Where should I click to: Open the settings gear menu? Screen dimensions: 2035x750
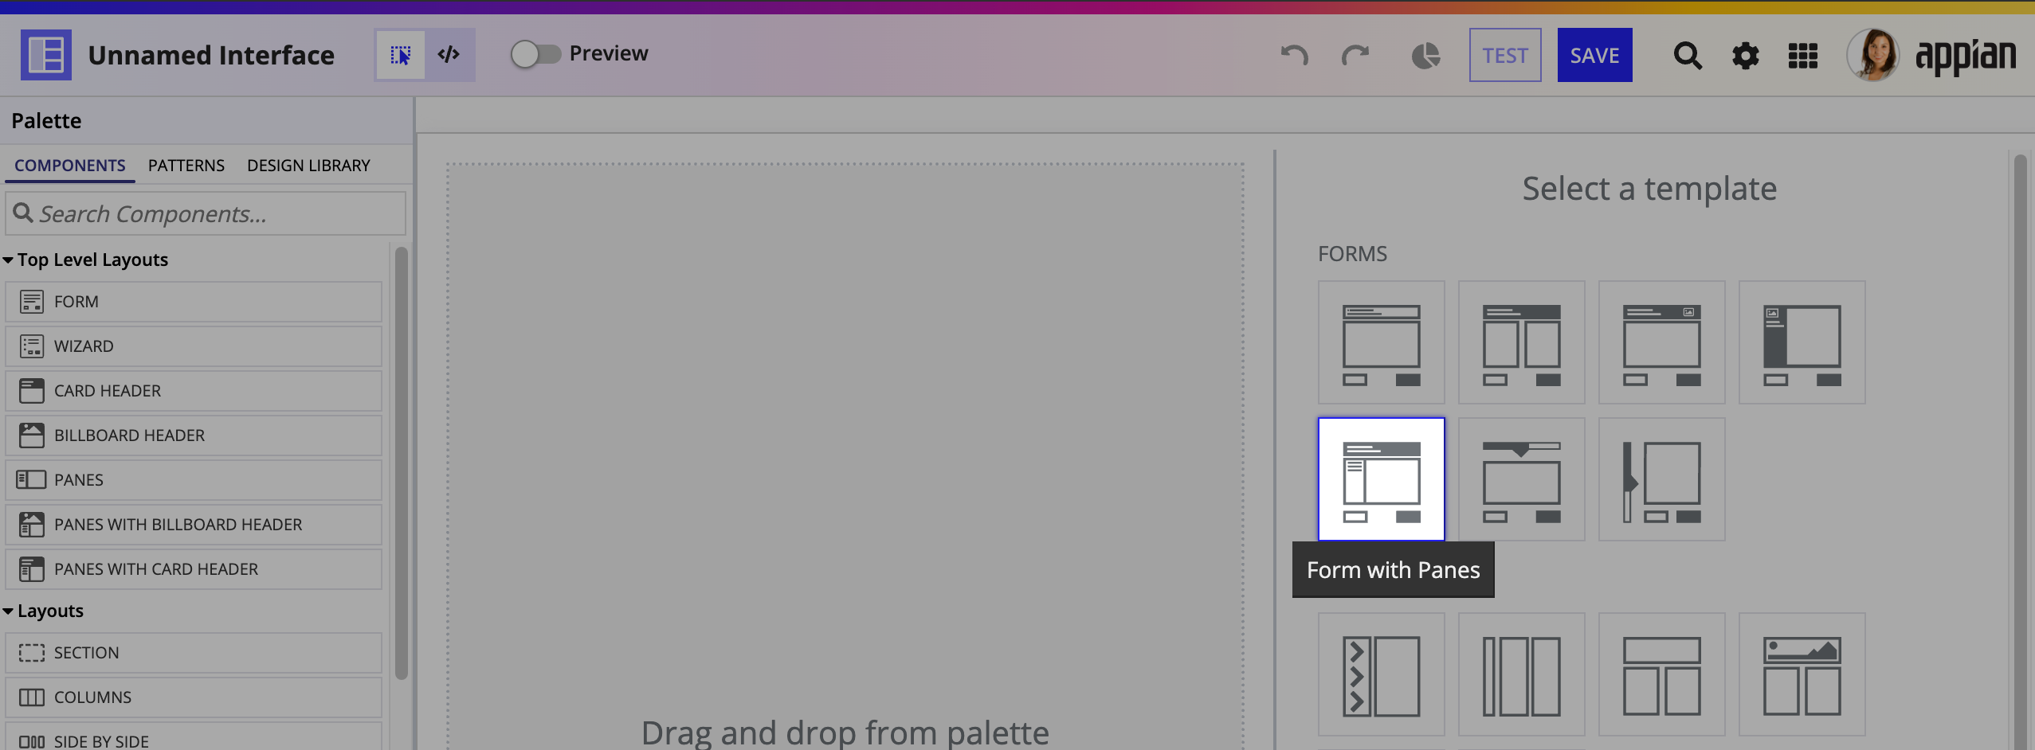(1745, 56)
